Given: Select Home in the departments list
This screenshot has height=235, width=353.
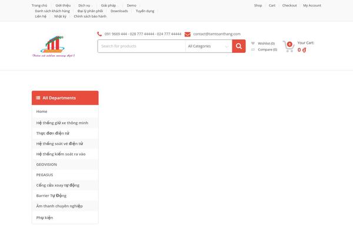Looking at the screenshot, I should point(65,111).
